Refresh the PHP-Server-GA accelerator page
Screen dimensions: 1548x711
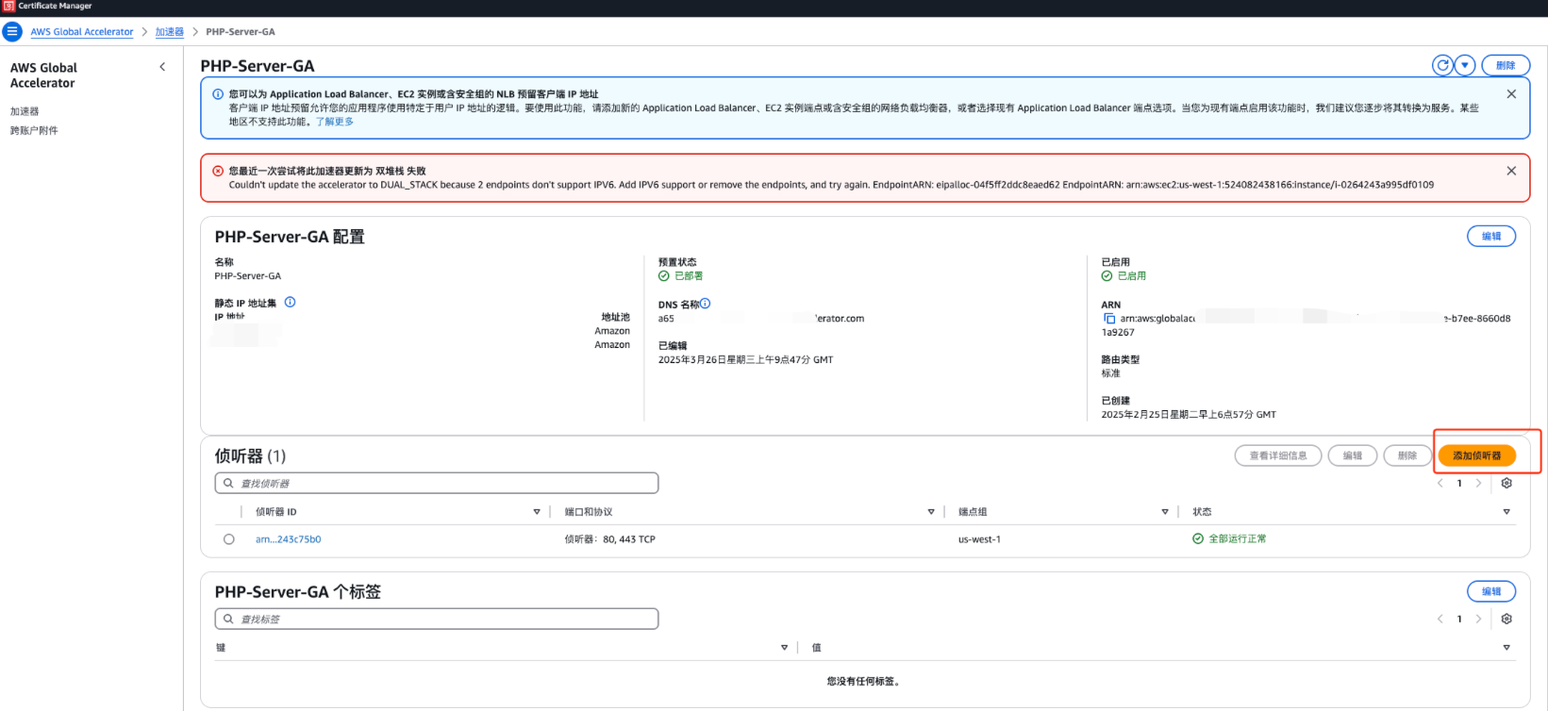tap(1442, 65)
